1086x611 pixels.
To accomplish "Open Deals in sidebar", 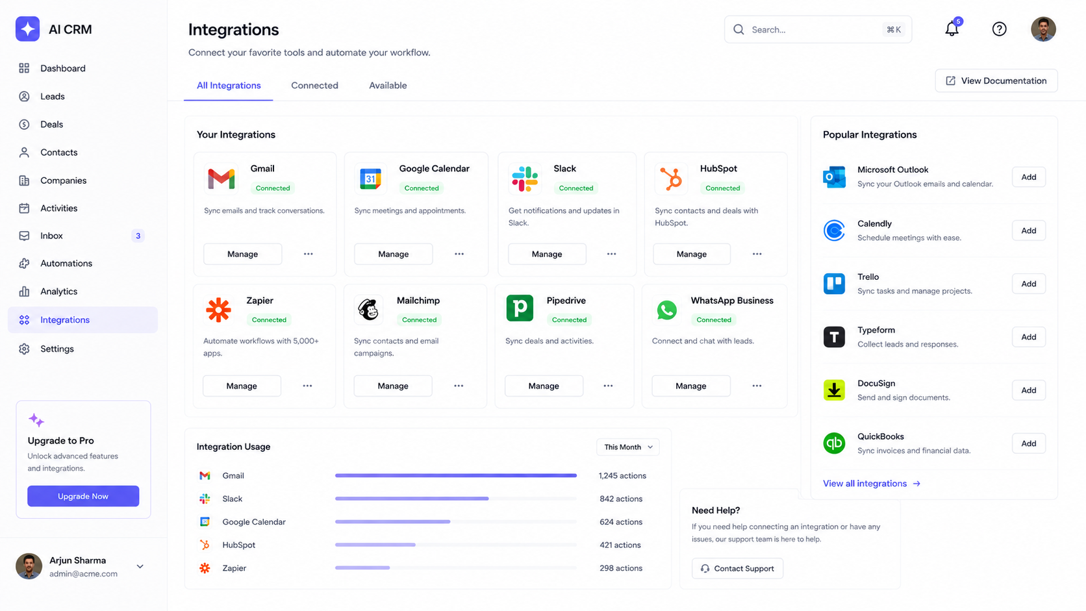I will click(82, 124).
